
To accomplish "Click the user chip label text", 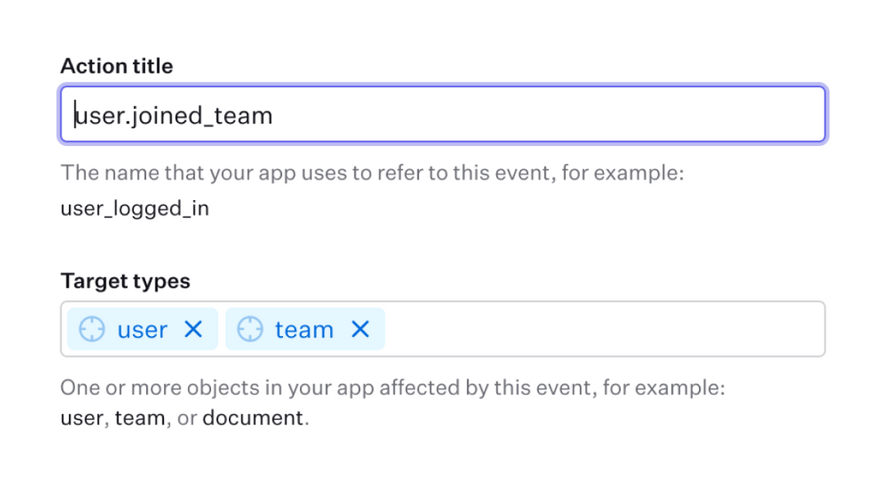I will coord(144,329).
